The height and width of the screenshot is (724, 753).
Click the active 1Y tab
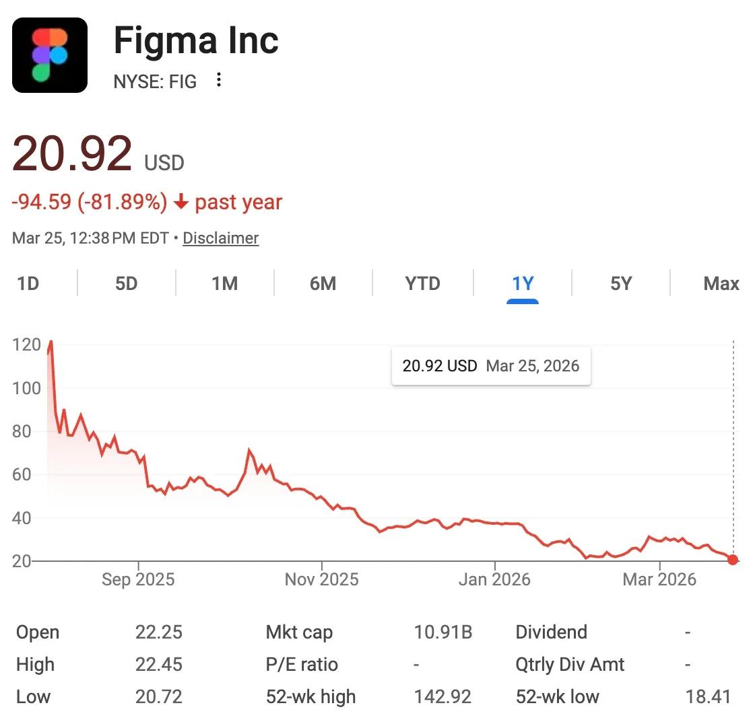[522, 283]
